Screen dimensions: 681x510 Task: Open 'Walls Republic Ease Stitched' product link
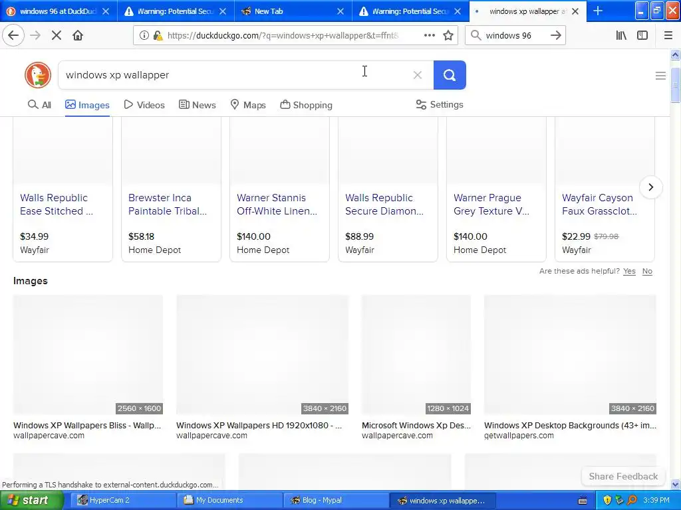coord(57,205)
